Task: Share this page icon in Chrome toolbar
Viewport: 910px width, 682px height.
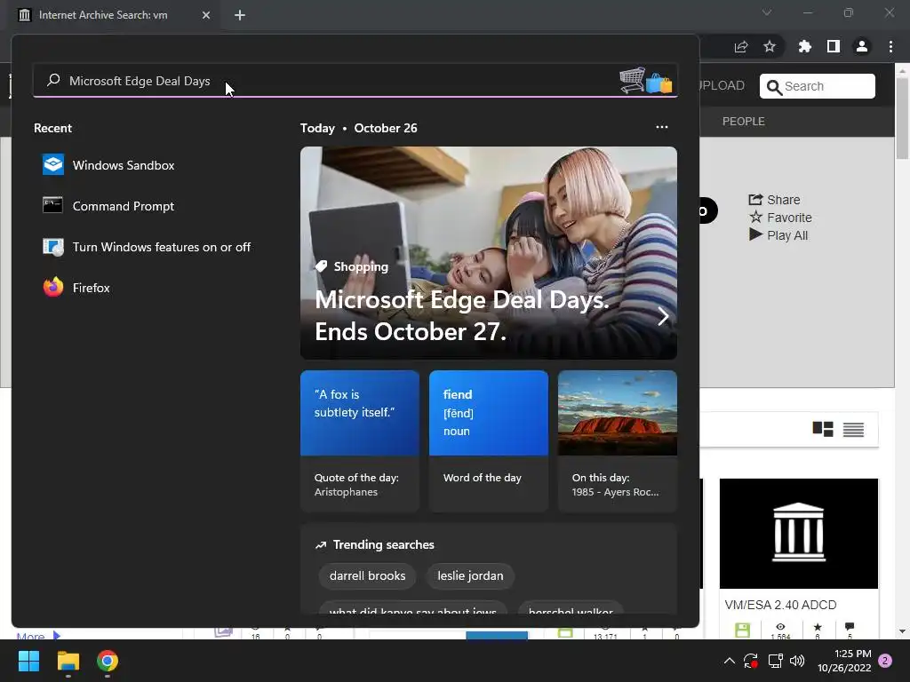Action: click(x=741, y=47)
